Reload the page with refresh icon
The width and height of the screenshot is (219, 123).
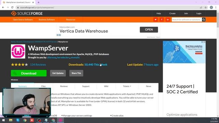(x=12, y=8)
